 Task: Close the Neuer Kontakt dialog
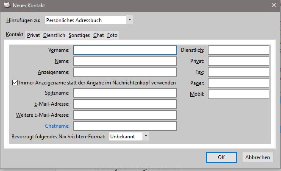point(273,6)
